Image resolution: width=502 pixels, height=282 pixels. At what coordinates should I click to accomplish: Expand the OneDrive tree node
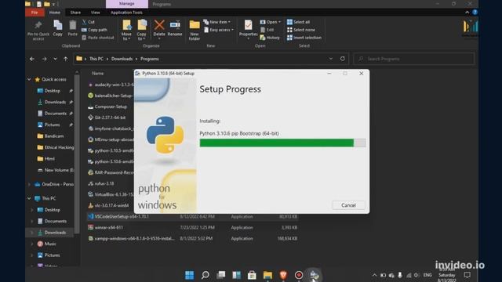click(x=29, y=184)
